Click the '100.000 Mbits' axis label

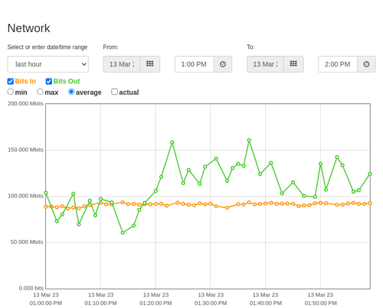25,196
